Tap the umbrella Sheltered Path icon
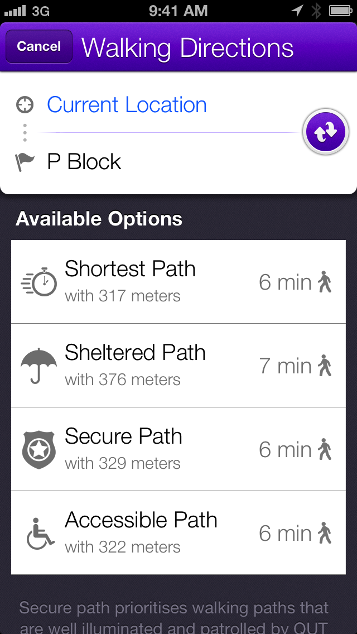The image size is (357, 634). point(39,366)
